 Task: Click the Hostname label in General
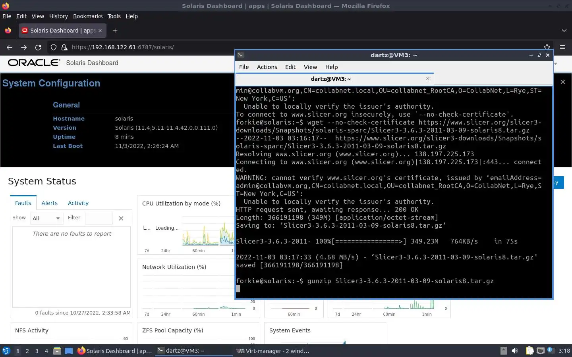69,119
